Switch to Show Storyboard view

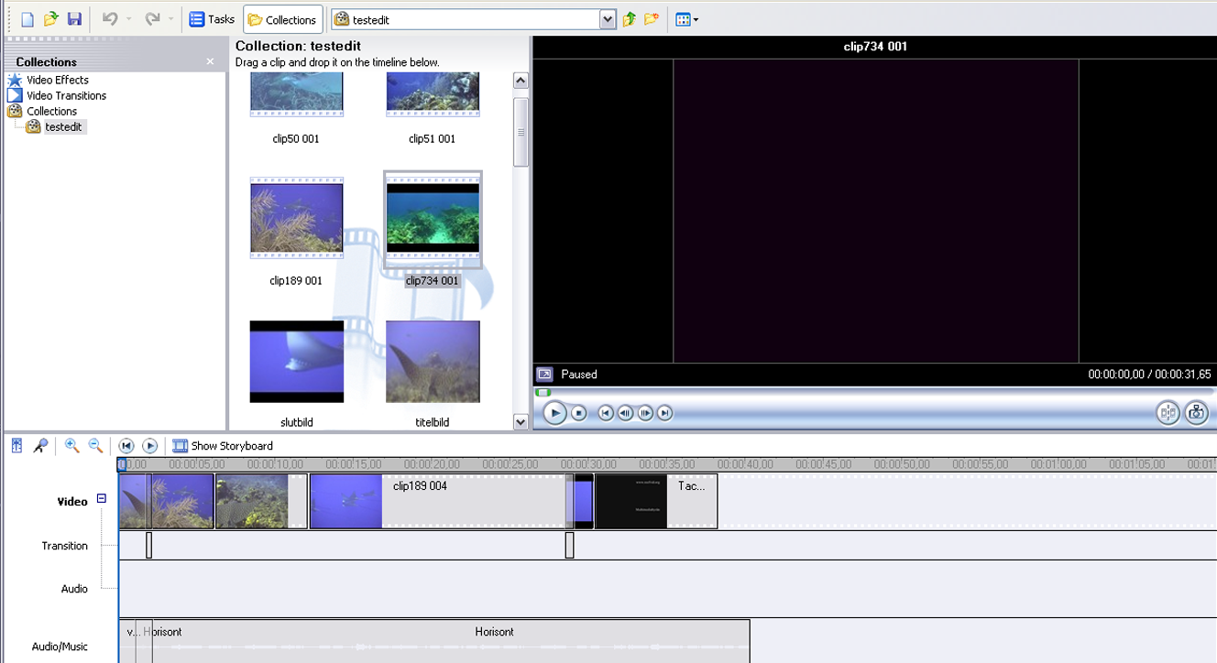click(x=223, y=446)
